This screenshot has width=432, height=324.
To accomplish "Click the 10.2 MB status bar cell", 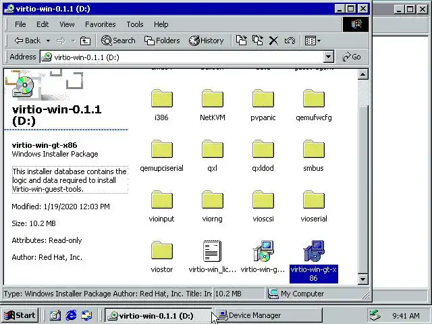I will (239, 294).
